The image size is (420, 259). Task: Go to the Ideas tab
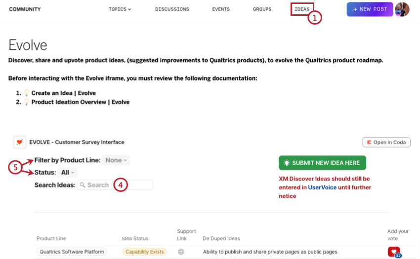(x=302, y=9)
